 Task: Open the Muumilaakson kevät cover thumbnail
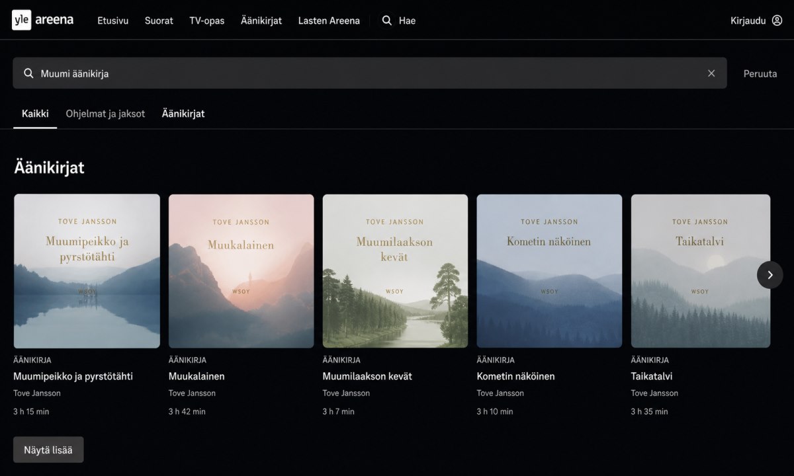tap(395, 271)
